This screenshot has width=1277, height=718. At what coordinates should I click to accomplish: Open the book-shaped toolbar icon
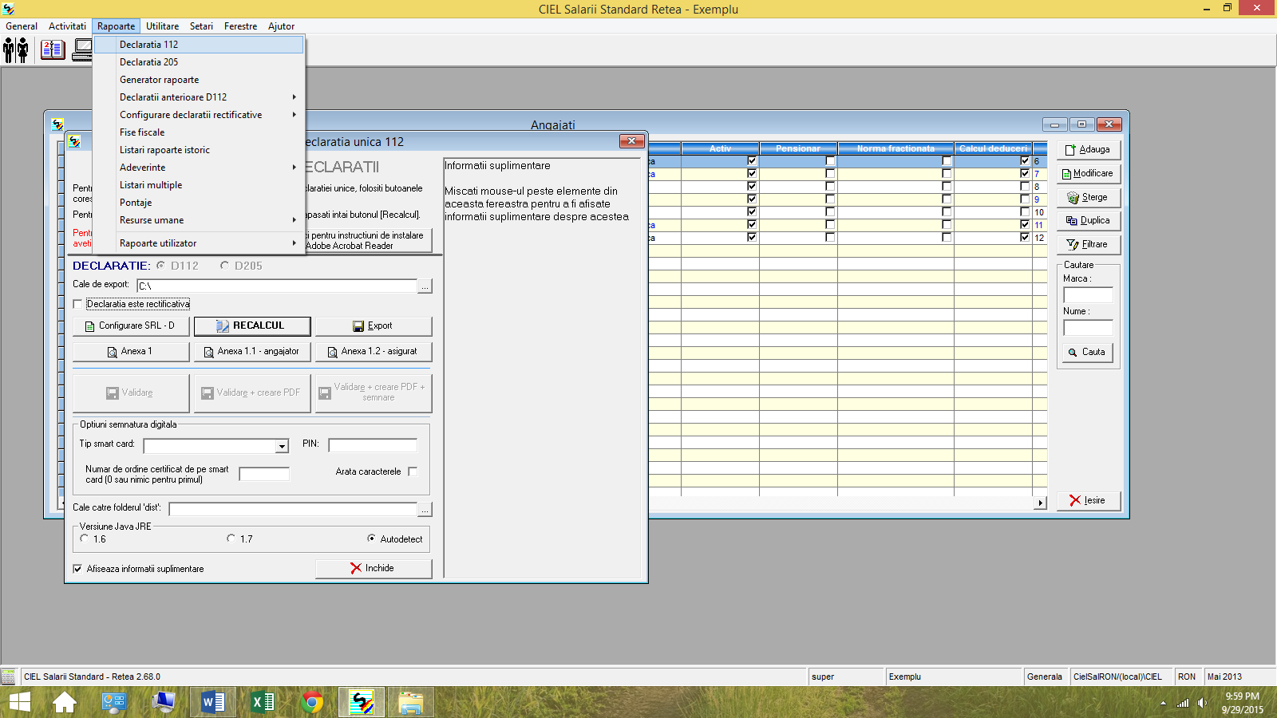pos(53,50)
